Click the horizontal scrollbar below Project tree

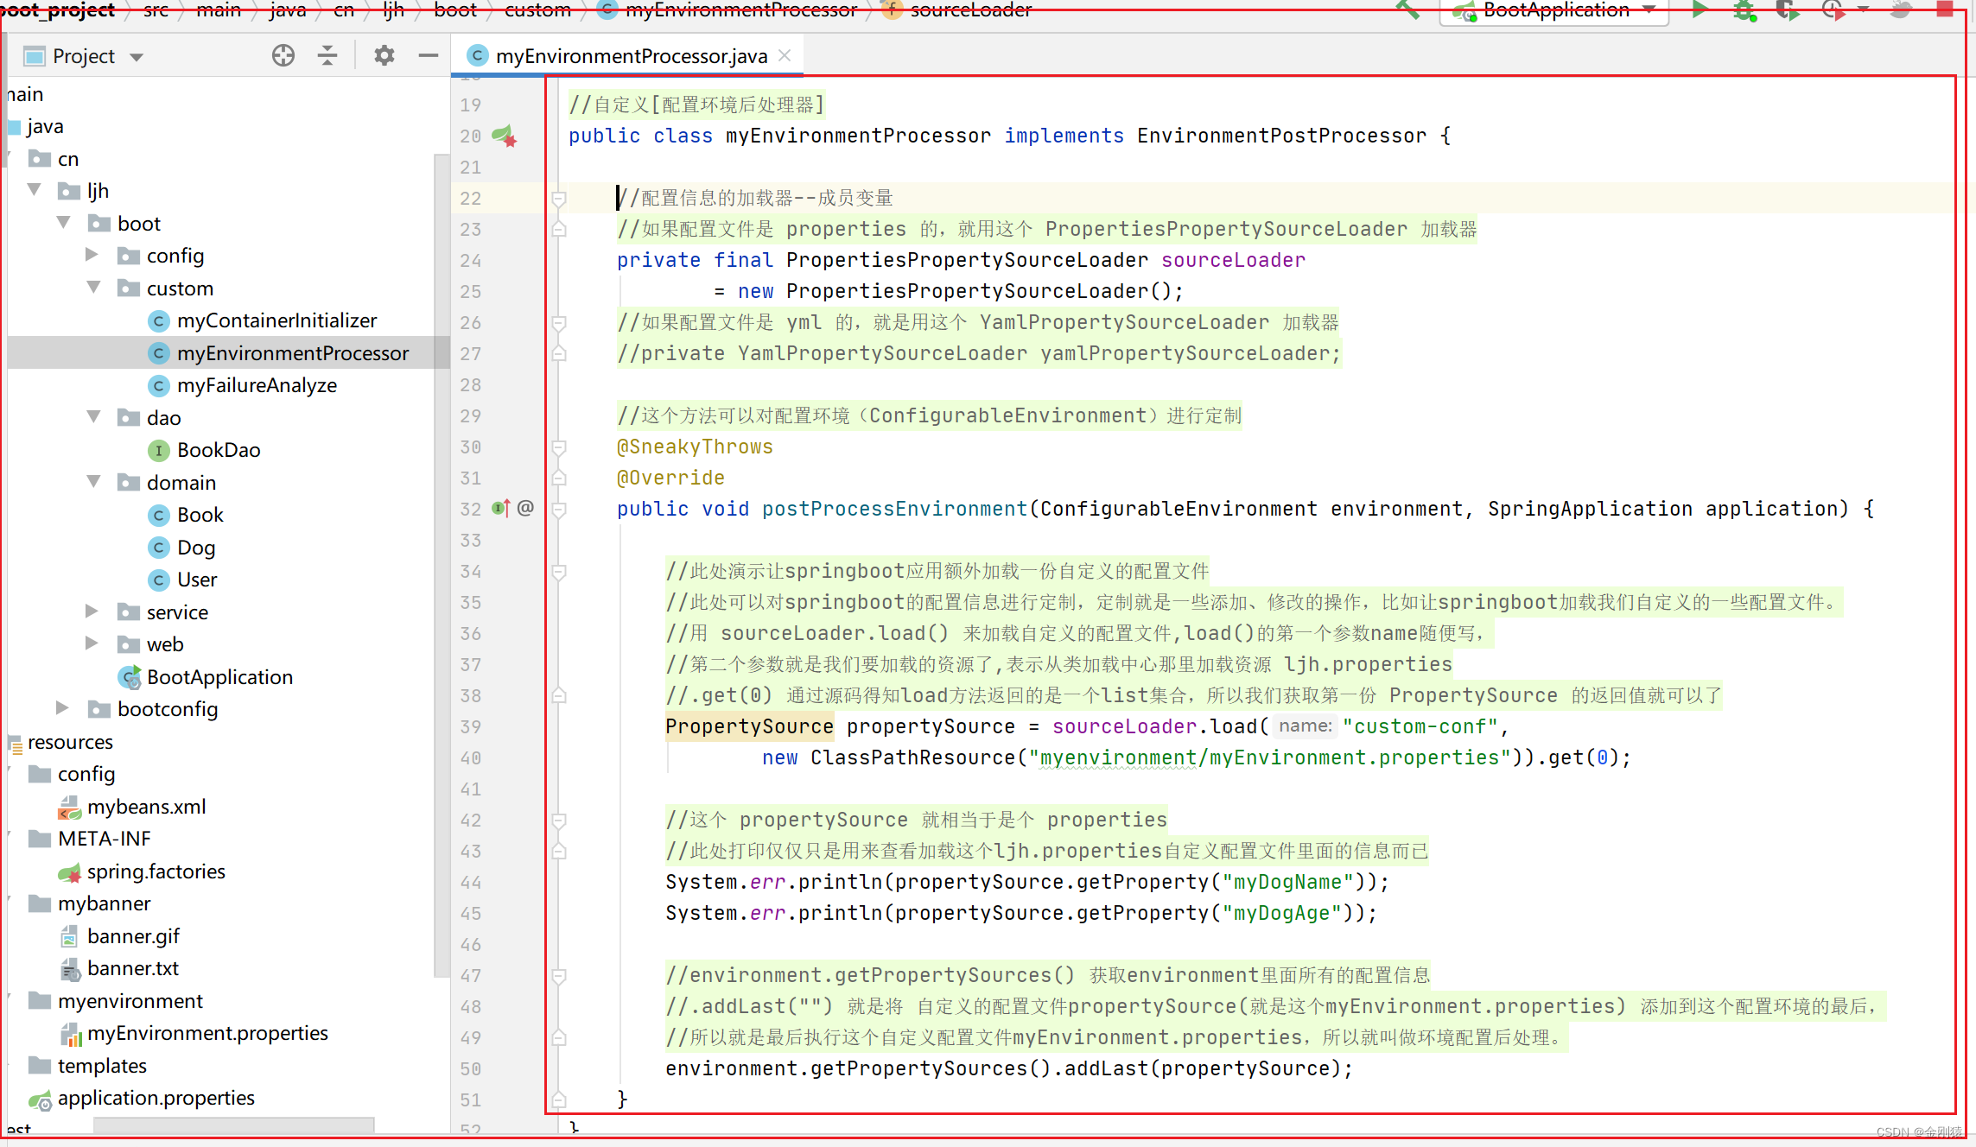coord(233,1125)
